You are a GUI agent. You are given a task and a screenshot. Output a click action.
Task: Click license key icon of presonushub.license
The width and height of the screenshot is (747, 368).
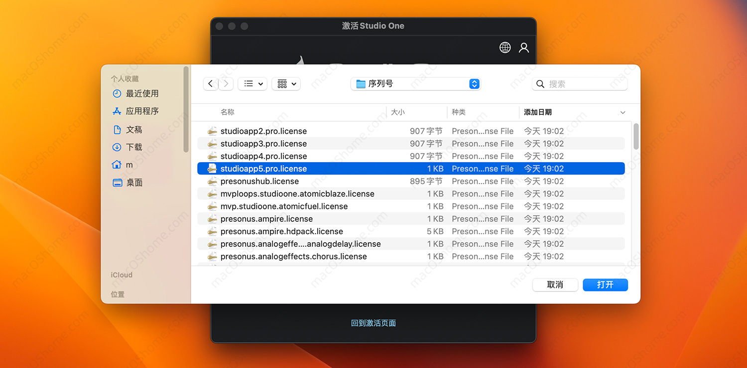click(212, 182)
